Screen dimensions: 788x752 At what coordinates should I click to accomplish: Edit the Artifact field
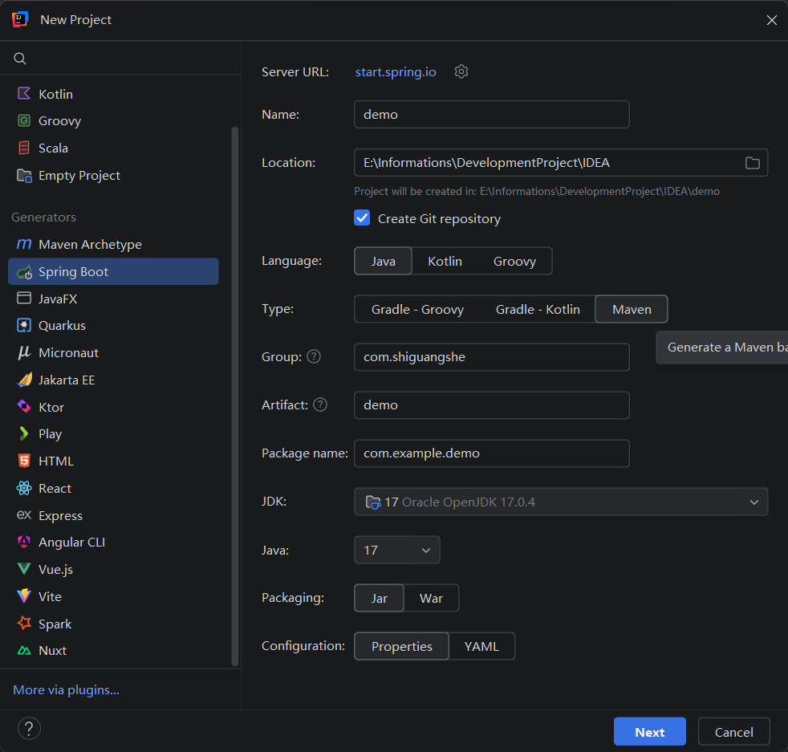(491, 405)
